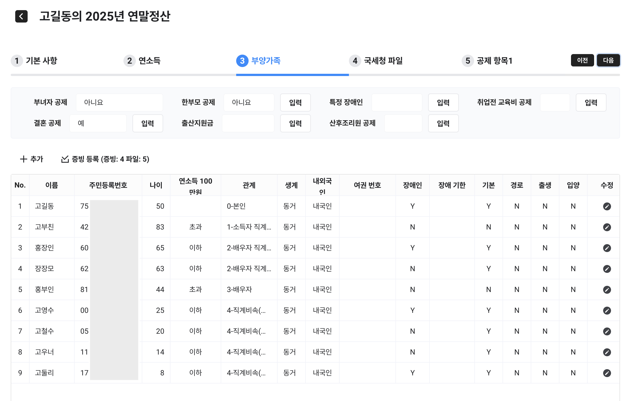Click pencil icon for 고영수
Screen dimensions: 633x401
pyautogui.click(x=607, y=311)
